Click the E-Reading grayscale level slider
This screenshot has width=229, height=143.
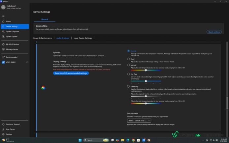click(146, 96)
